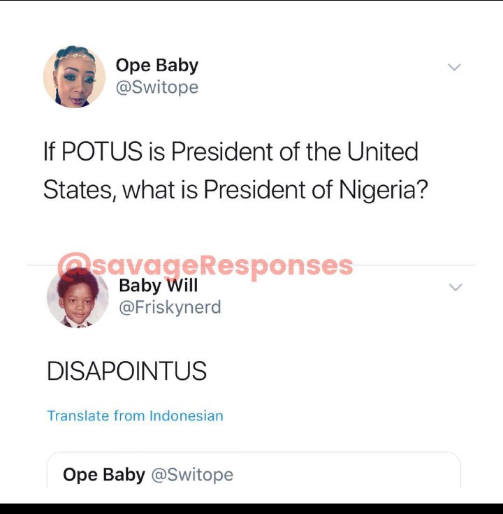Open the @Switope handle under the top tweet name

[x=156, y=87]
